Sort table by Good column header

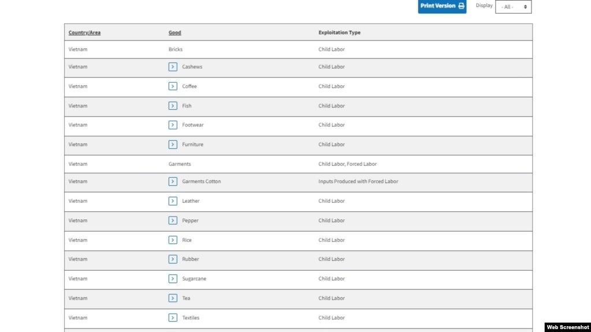[174, 33]
